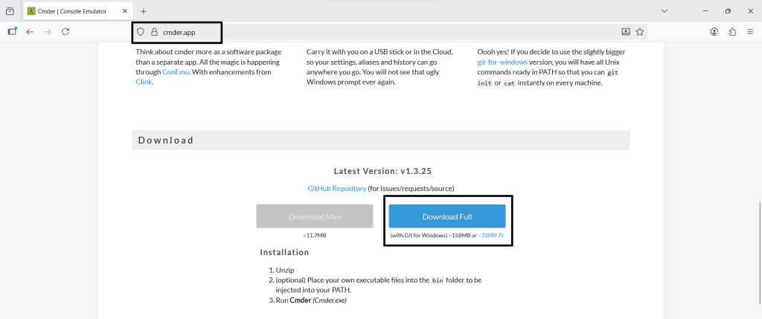
Task: Bookmark this page with the star
Action: click(639, 32)
